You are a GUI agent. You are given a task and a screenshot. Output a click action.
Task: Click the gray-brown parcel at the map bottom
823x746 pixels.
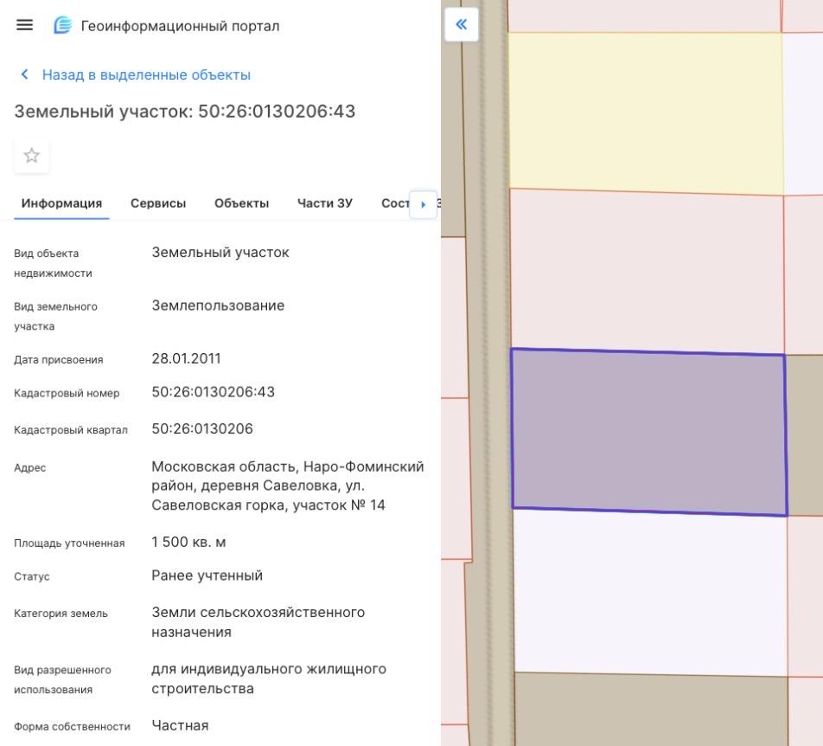click(650, 710)
